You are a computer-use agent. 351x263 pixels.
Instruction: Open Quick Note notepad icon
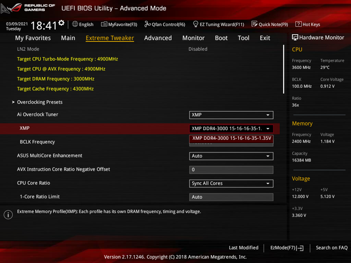tap(254, 24)
